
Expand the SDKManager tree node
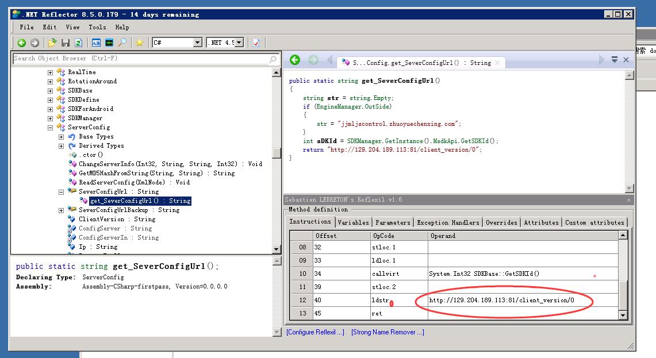coord(51,118)
